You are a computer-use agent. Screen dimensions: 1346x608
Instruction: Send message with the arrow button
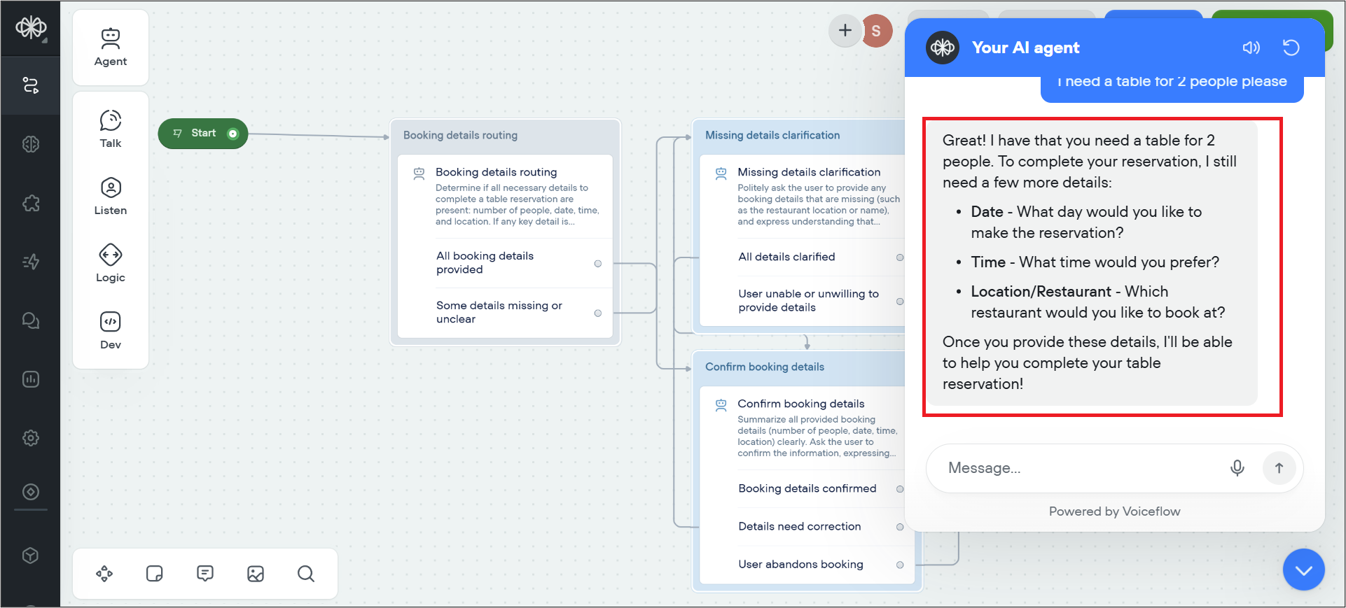pos(1279,468)
